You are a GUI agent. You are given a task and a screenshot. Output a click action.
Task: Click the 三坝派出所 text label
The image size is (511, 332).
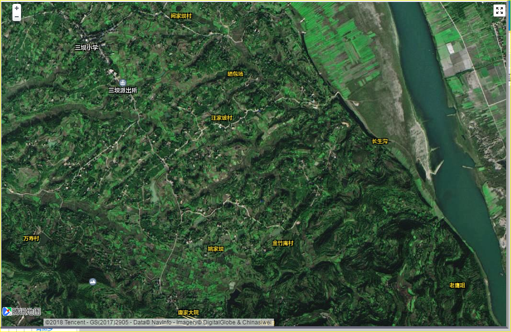click(123, 90)
